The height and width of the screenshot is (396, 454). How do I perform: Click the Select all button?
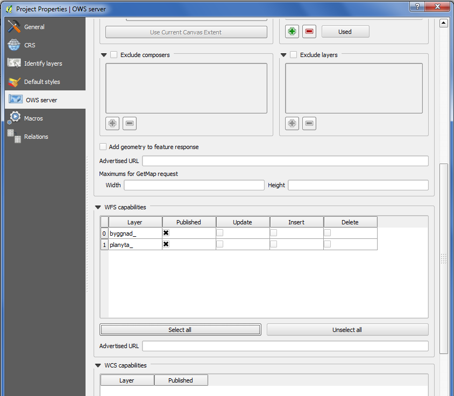[180, 330]
